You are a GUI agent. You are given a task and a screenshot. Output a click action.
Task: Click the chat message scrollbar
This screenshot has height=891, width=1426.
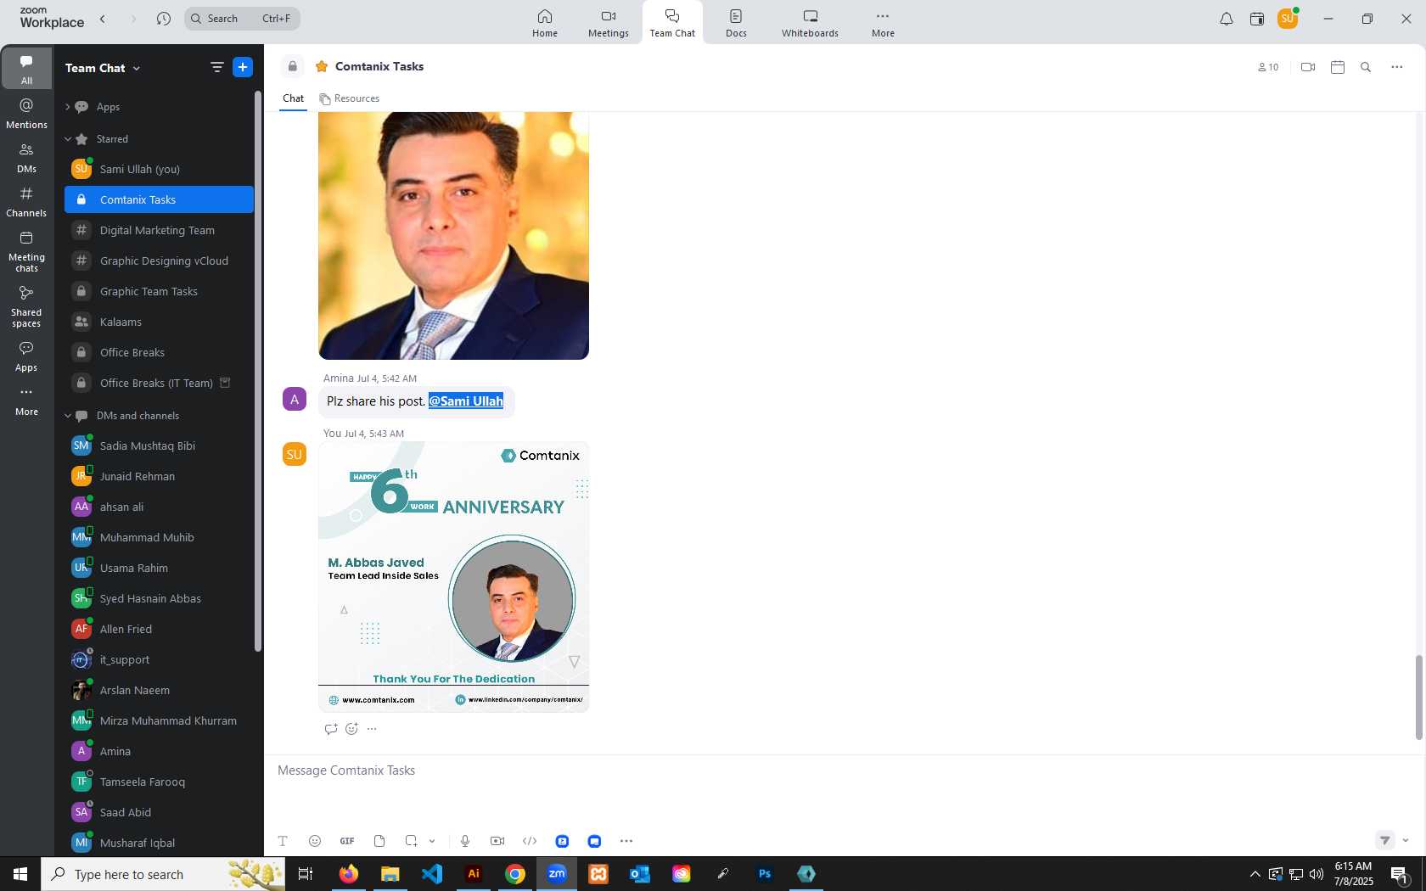click(1418, 698)
